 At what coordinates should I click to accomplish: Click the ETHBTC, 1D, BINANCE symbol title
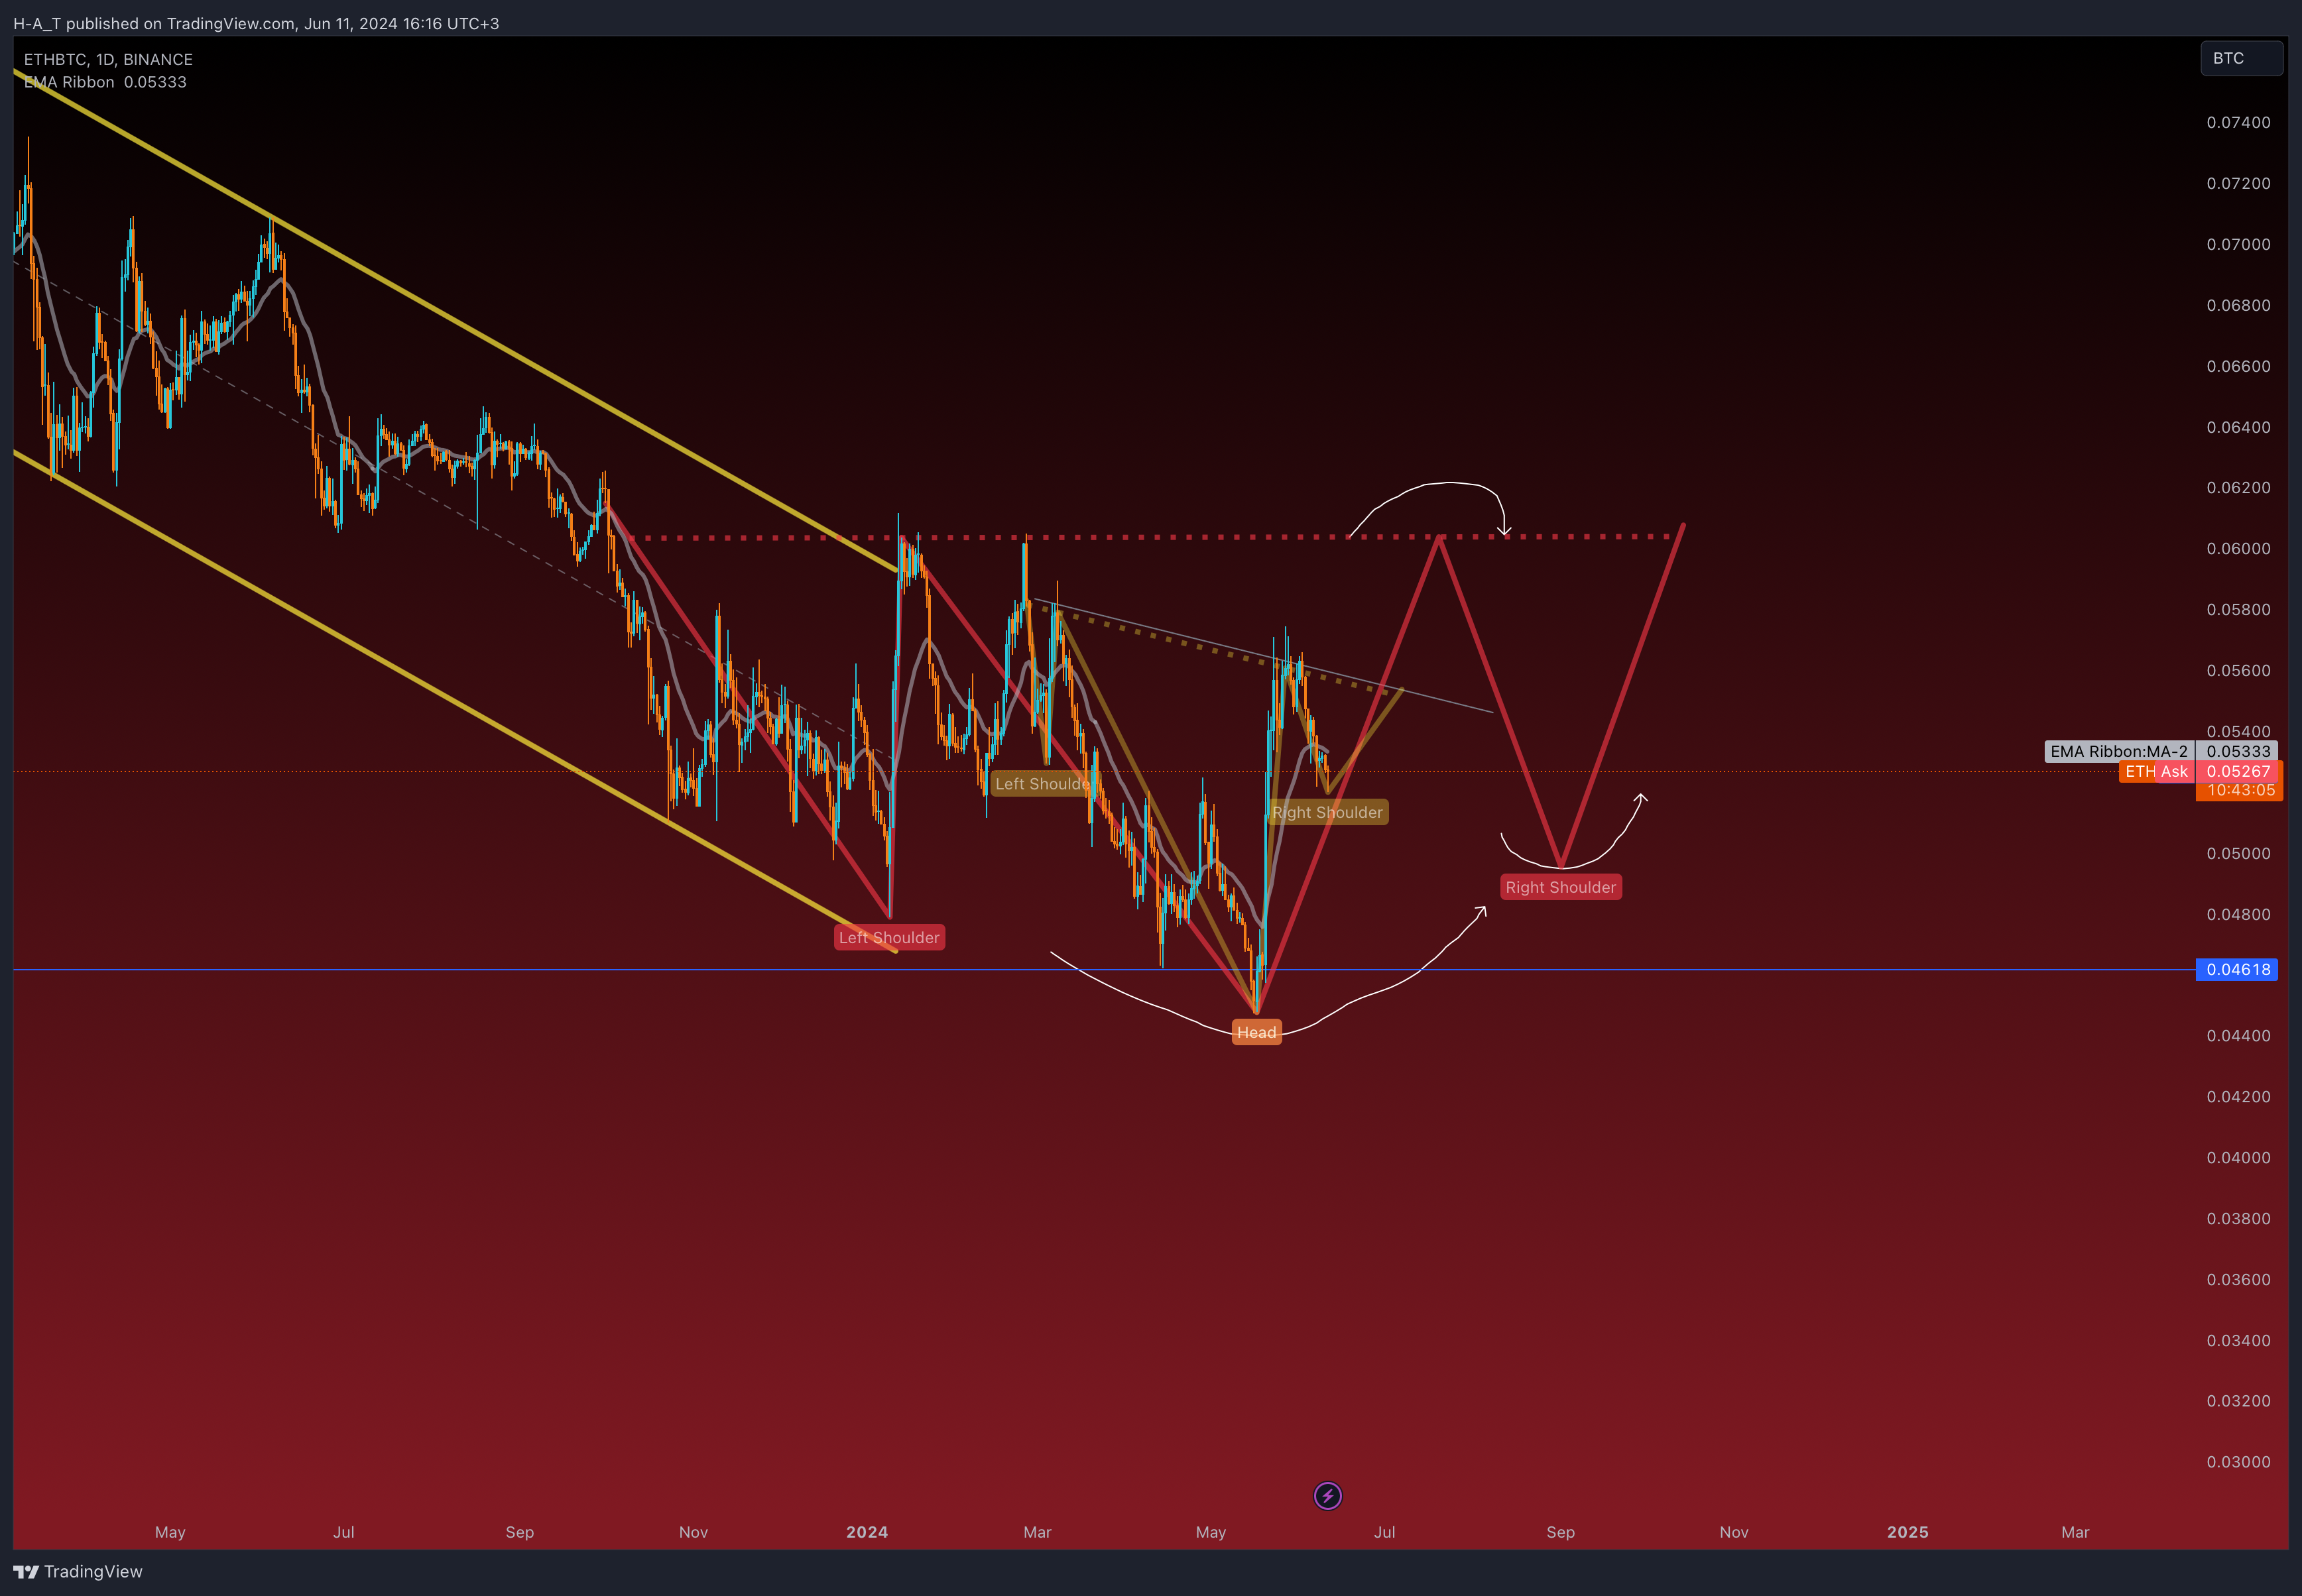point(108,59)
